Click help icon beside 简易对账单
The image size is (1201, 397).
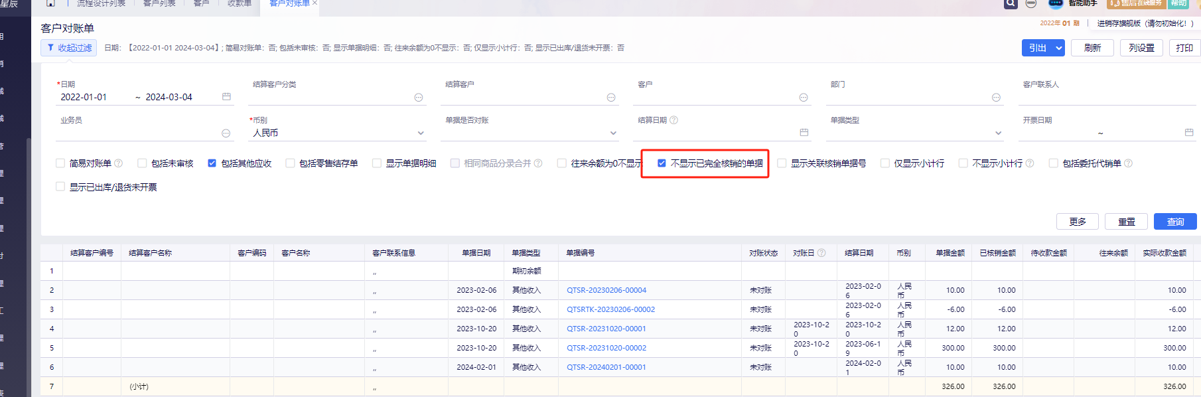tap(118, 163)
